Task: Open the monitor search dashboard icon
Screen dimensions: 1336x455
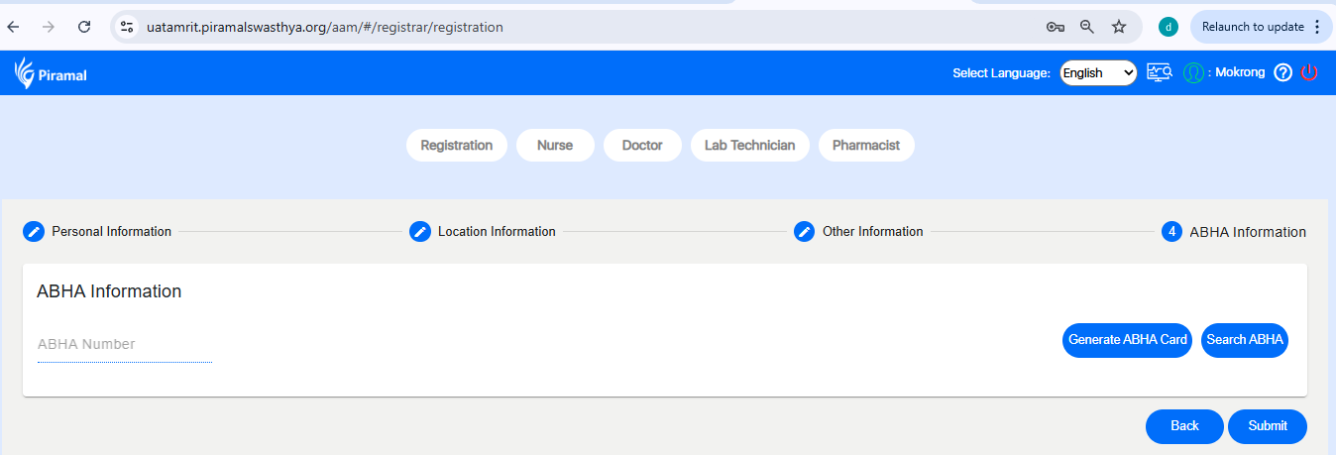Action: (x=1160, y=72)
